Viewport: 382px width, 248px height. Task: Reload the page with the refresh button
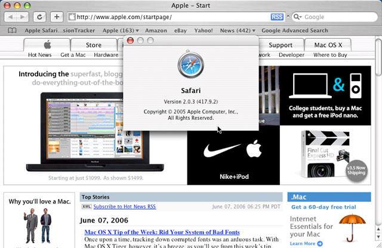(39, 17)
